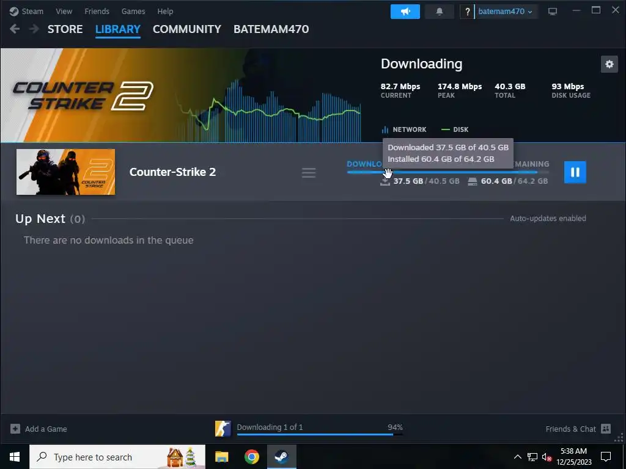The image size is (626, 469).
Task: Click the 37.5 GB download icon
Action: coord(385,181)
